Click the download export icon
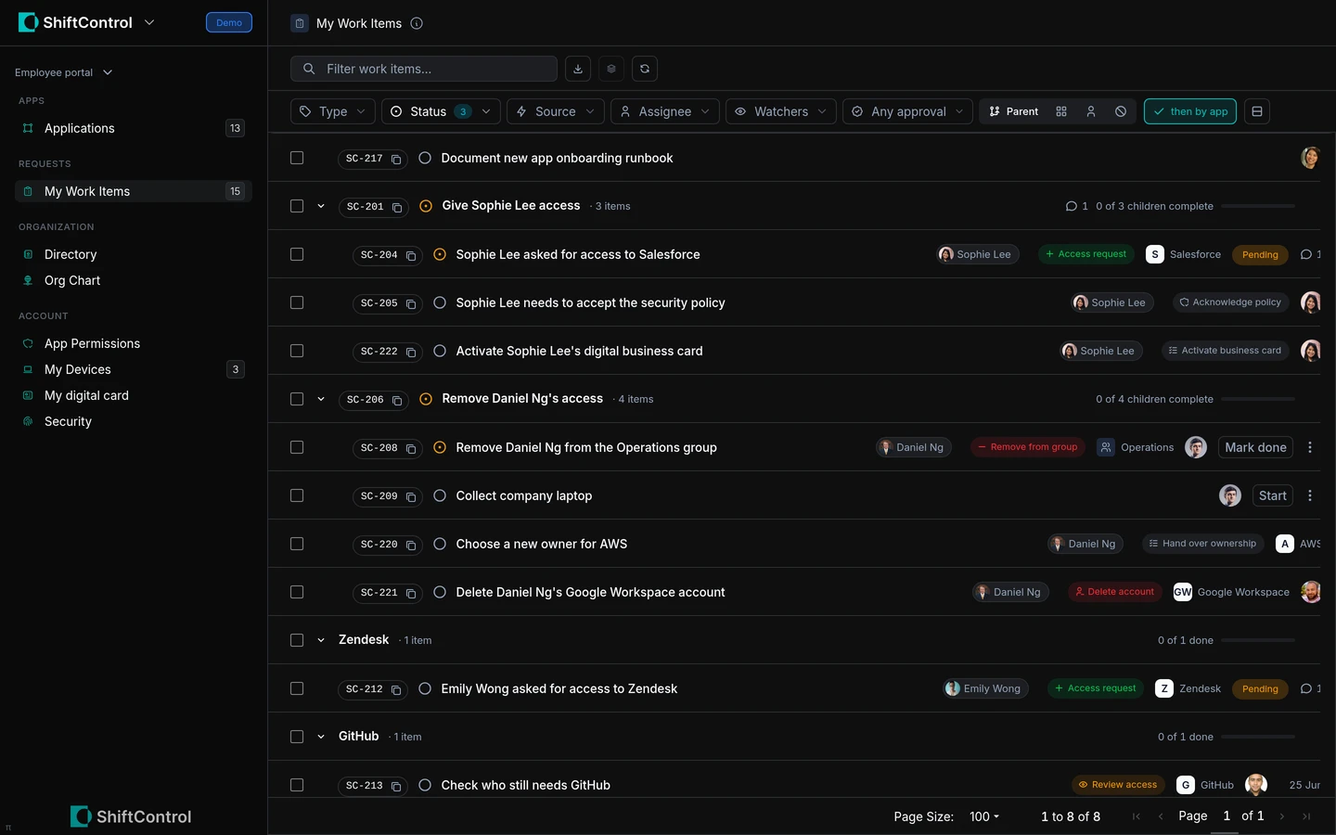Viewport: 1336px width, 835px height. point(578,69)
